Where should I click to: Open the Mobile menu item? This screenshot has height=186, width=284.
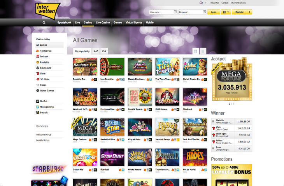click(x=150, y=22)
